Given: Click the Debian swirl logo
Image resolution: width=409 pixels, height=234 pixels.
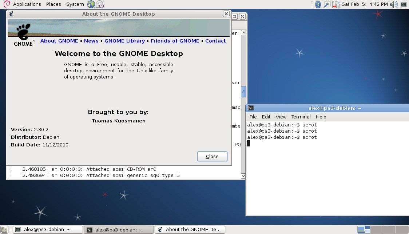Looking at the screenshot, I should [7, 4].
